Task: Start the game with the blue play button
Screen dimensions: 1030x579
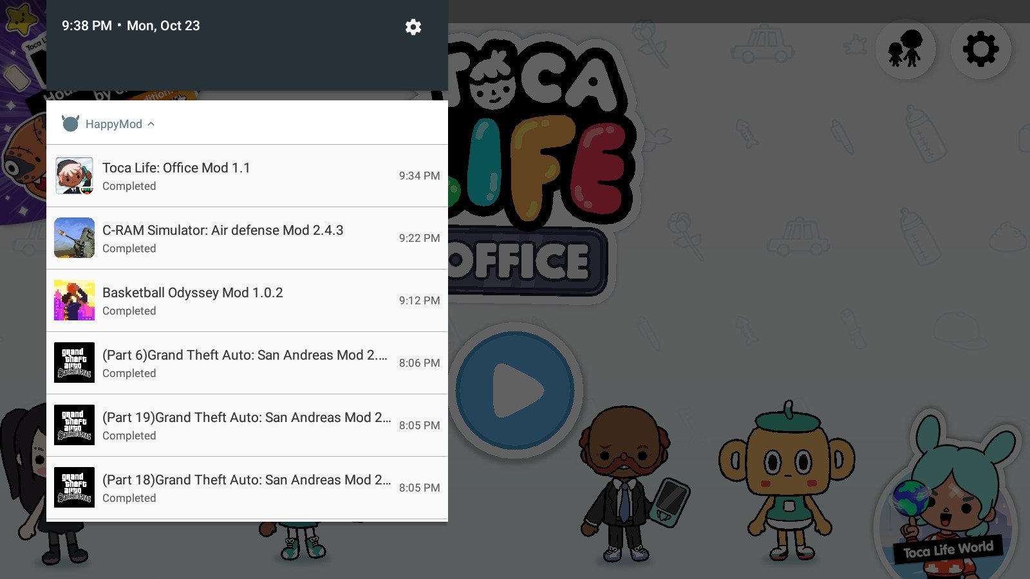Action: (515, 391)
